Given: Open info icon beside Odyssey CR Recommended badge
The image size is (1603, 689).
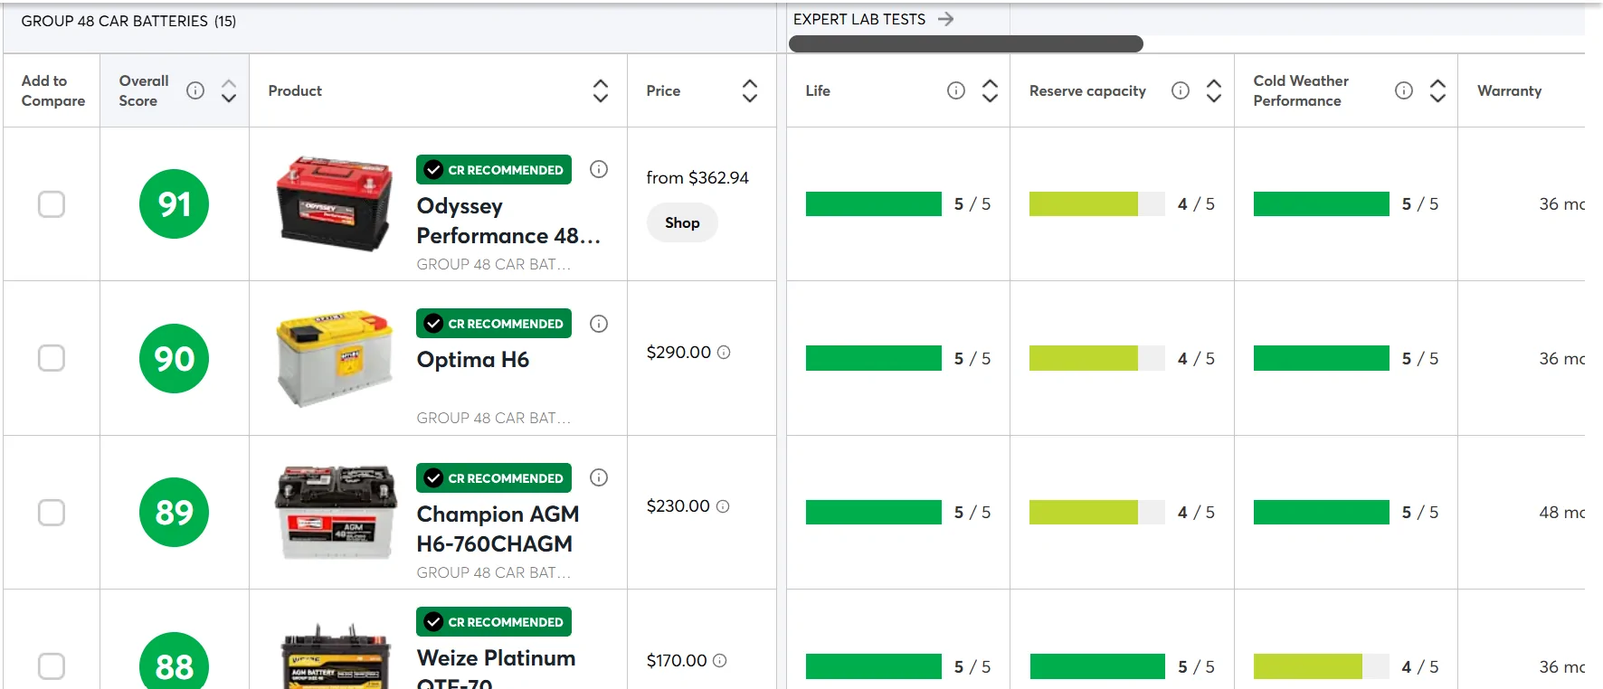Looking at the screenshot, I should pos(599,169).
